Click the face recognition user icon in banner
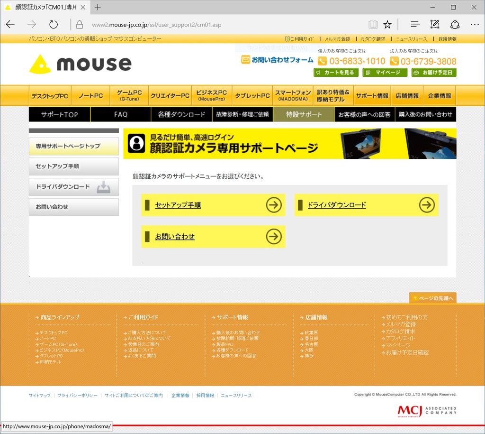The image size is (485, 434). (136, 143)
